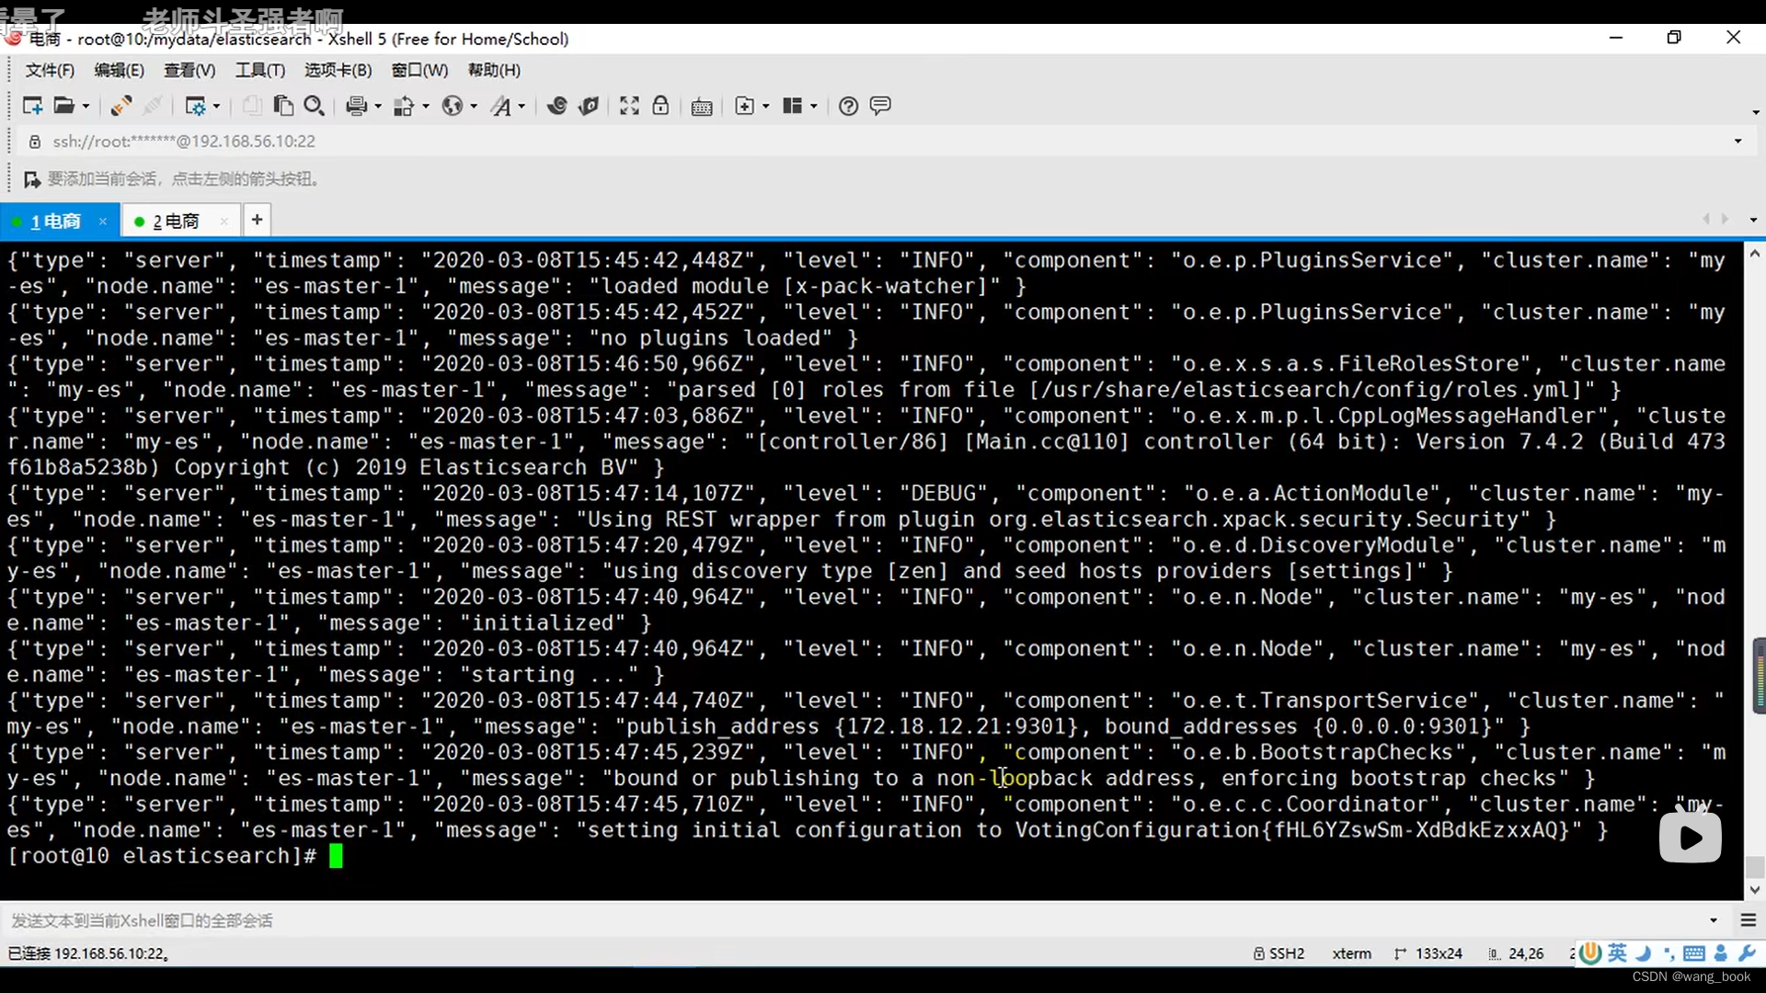Add a new tab with plus button
The height and width of the screenshot is (993, 1766).
coord(258,220)
